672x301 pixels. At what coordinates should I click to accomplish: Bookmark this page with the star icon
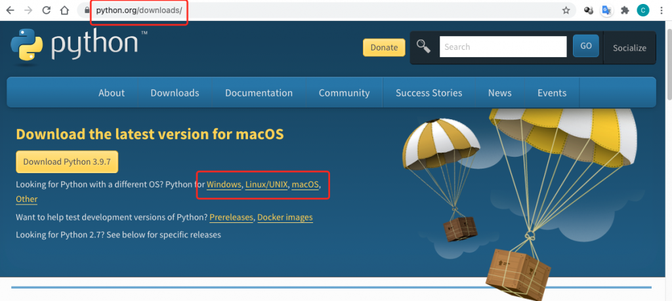tap(566, 10)
